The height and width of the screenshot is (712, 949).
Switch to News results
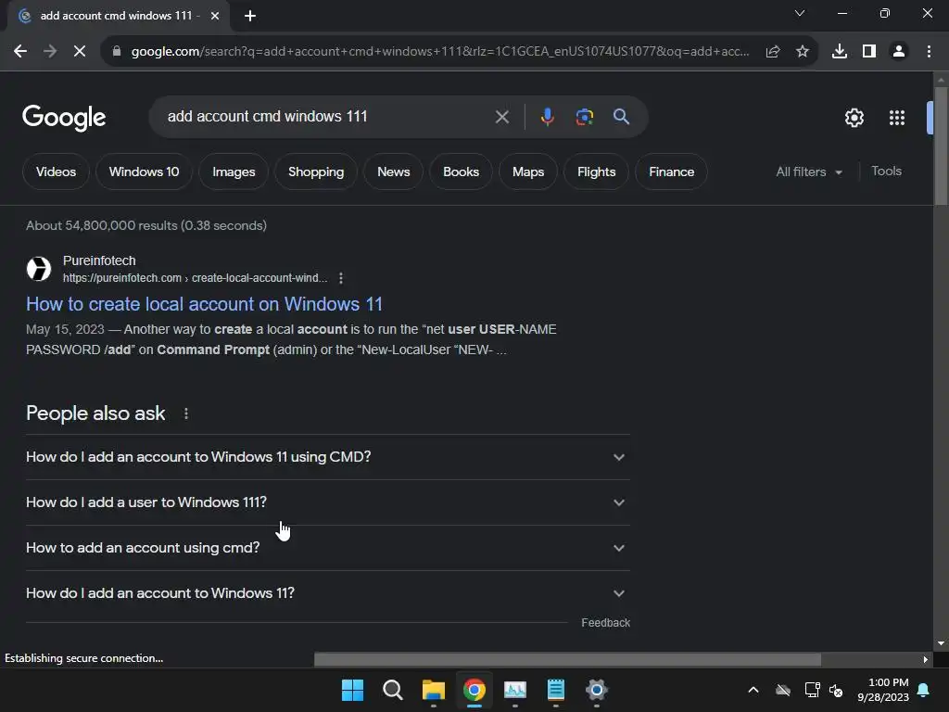[393, 172]
